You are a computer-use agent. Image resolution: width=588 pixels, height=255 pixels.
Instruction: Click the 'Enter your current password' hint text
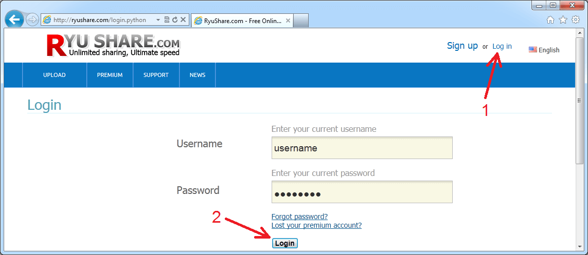coord(323,173)
